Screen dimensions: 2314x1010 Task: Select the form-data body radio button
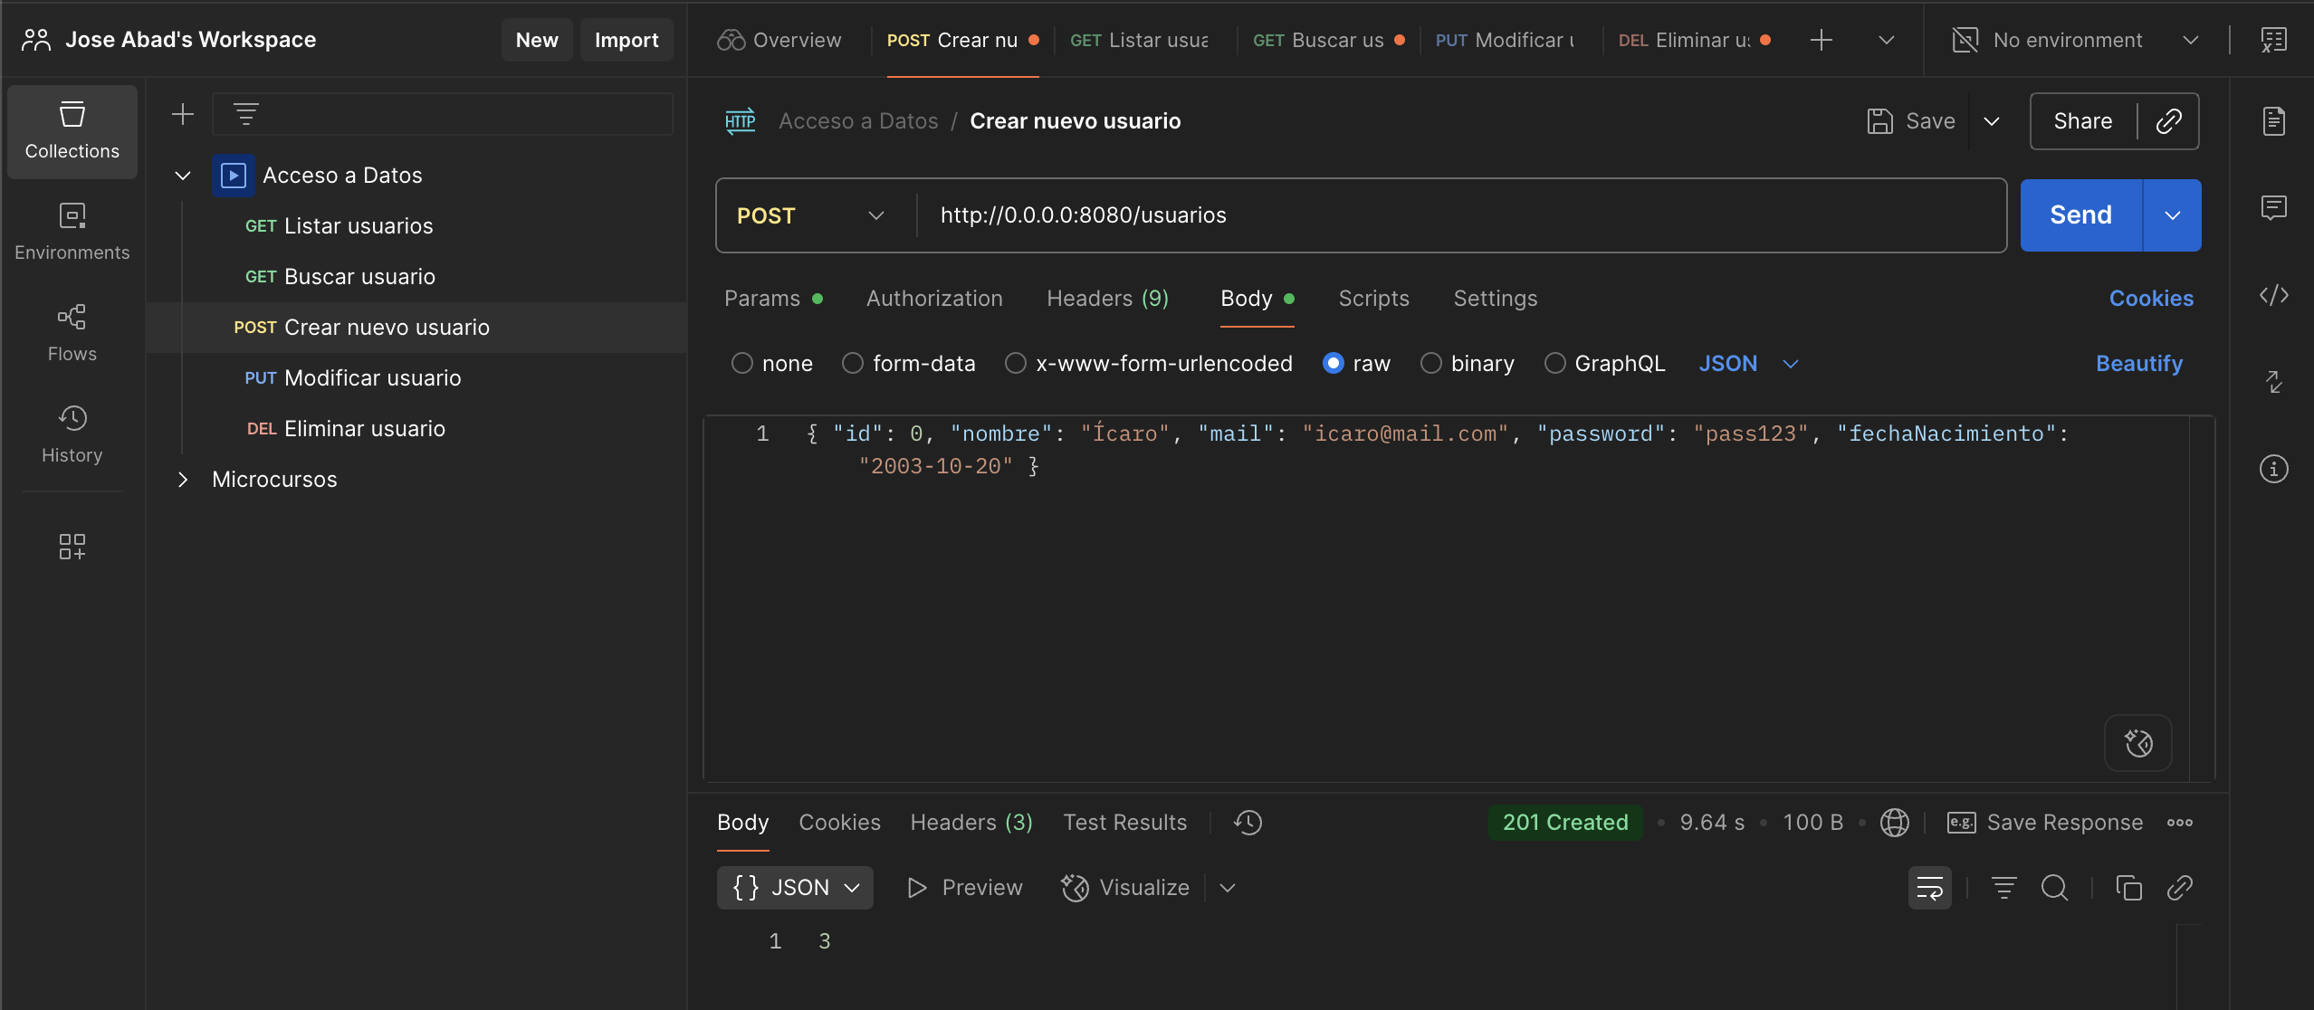tap(852, 364)
